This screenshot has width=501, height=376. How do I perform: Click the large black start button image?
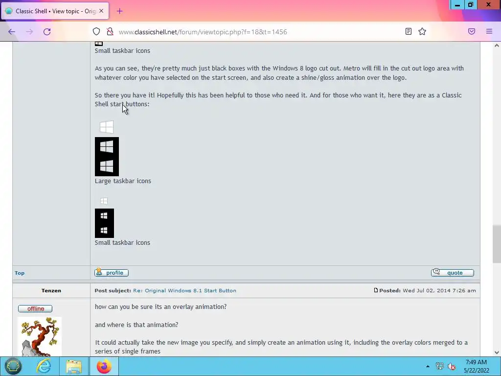pyautogui.click(x=107, y=157)
